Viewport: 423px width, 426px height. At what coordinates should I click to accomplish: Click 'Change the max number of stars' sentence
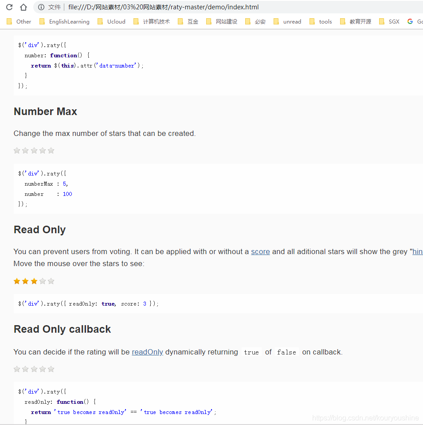104,134
